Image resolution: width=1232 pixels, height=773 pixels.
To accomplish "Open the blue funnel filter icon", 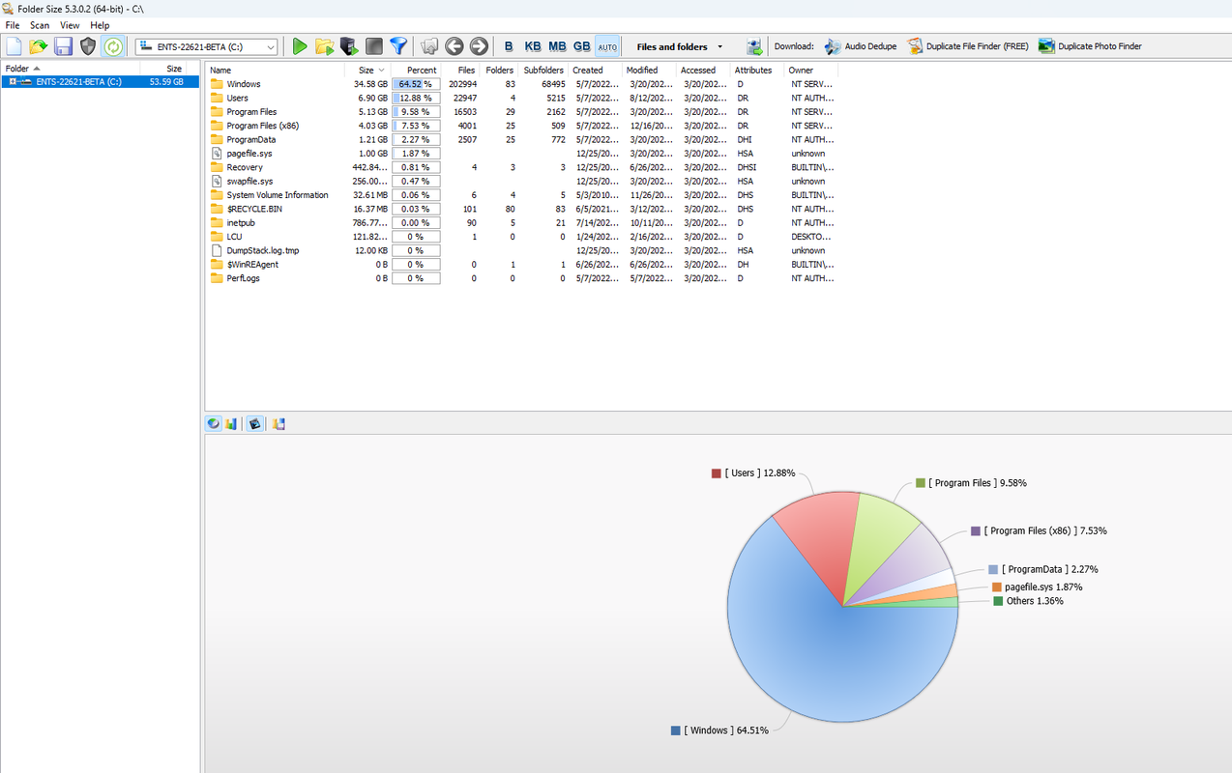I will coord(398,46).
